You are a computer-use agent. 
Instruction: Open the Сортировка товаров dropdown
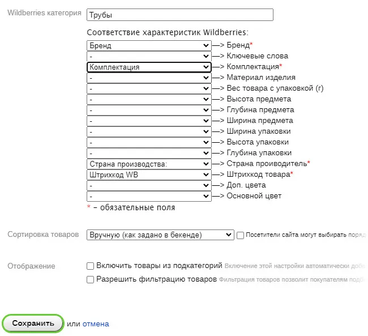(x=160, y=235)
